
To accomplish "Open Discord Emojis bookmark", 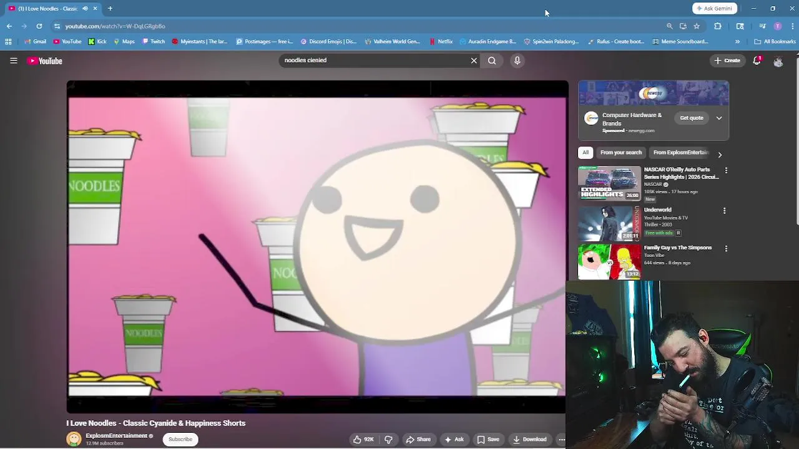I will pyautogui.click(x=328, y=42).
